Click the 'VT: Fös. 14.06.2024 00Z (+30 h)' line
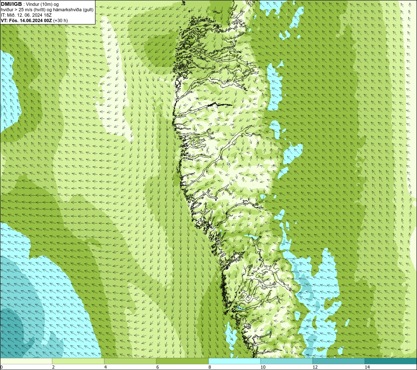The height and width of the screenshot is (370, 417). click(34, 20)
